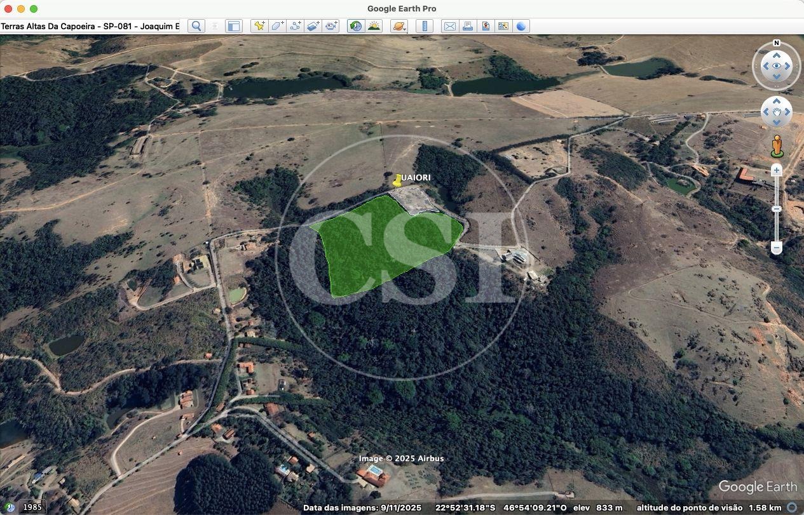
Task: Email the current view
Action: click(x=449, y=26)
